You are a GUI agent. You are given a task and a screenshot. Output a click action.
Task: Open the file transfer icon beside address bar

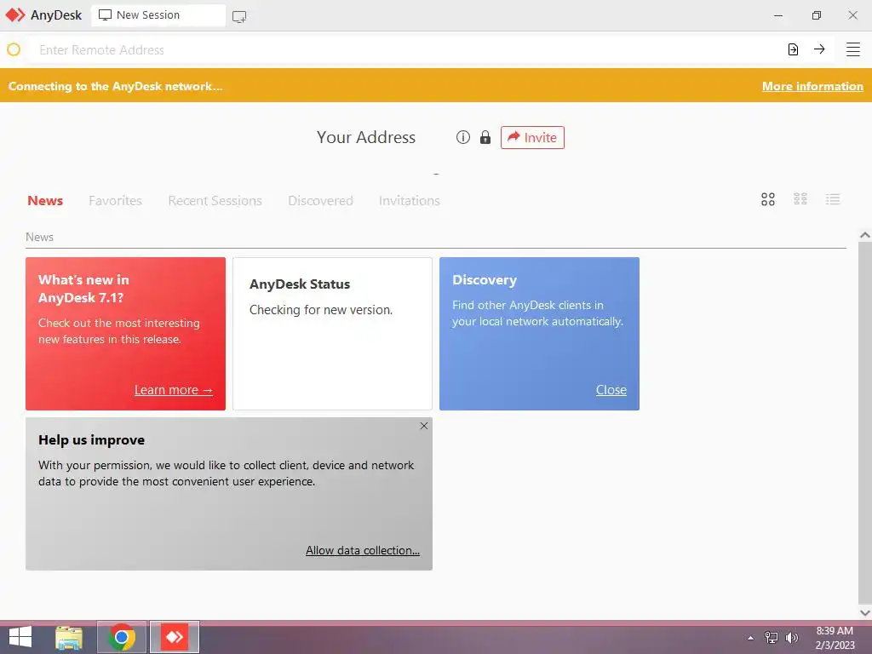tap(793, 49)
